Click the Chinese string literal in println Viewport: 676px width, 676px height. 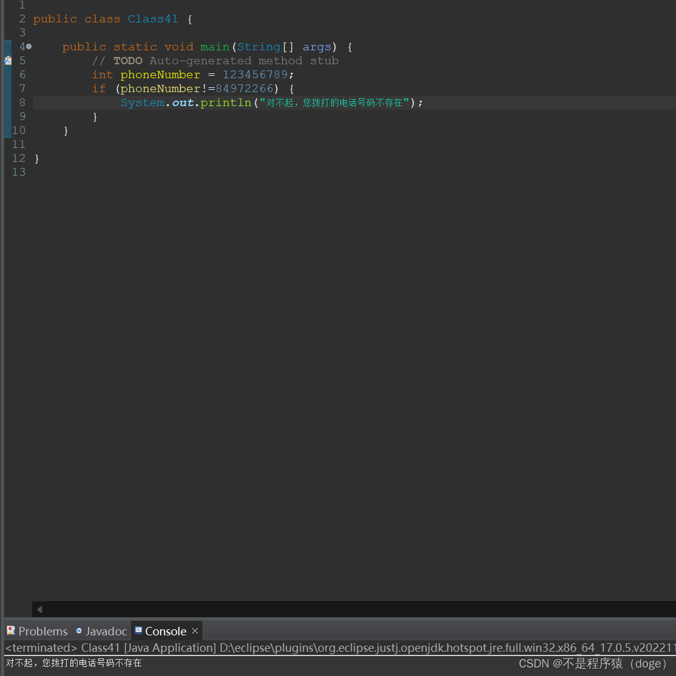coord(334,102)
